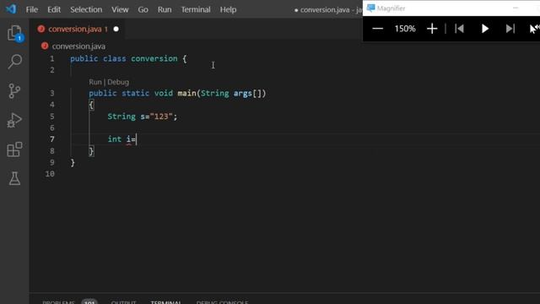Click Magnifier next sentence button

pyautogui.click(x=510, y=29)
